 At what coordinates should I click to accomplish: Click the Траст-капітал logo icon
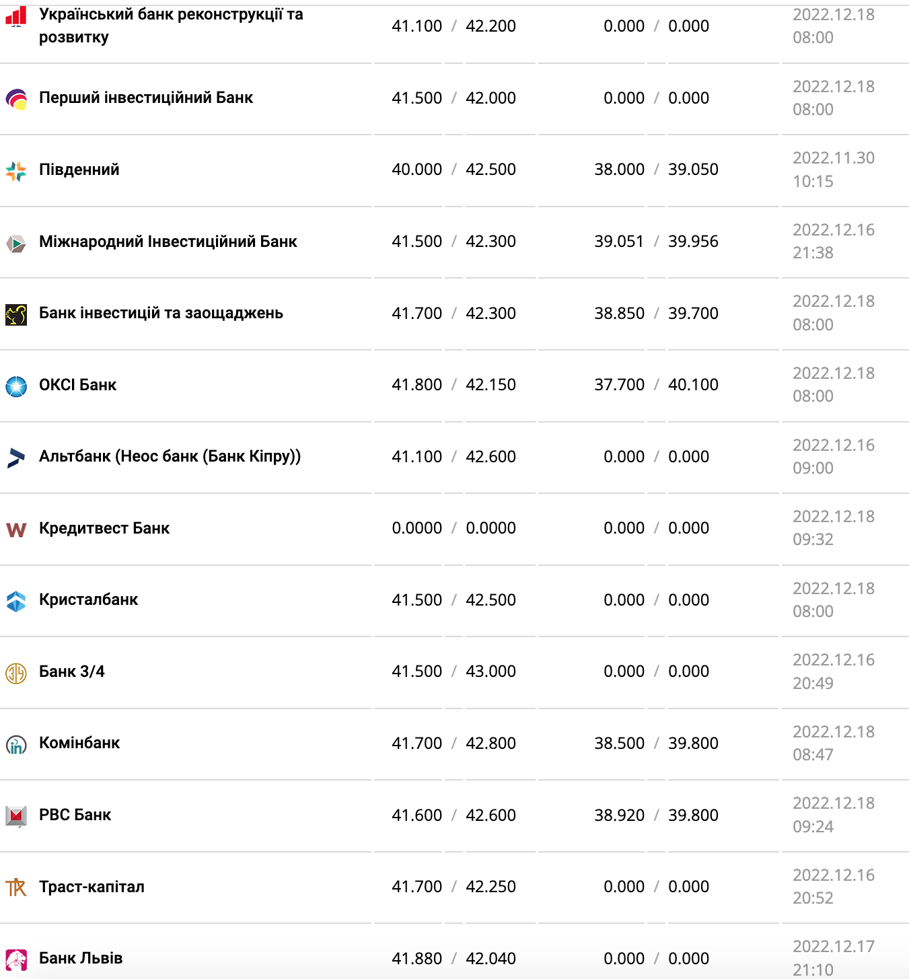tap(16, 887)
